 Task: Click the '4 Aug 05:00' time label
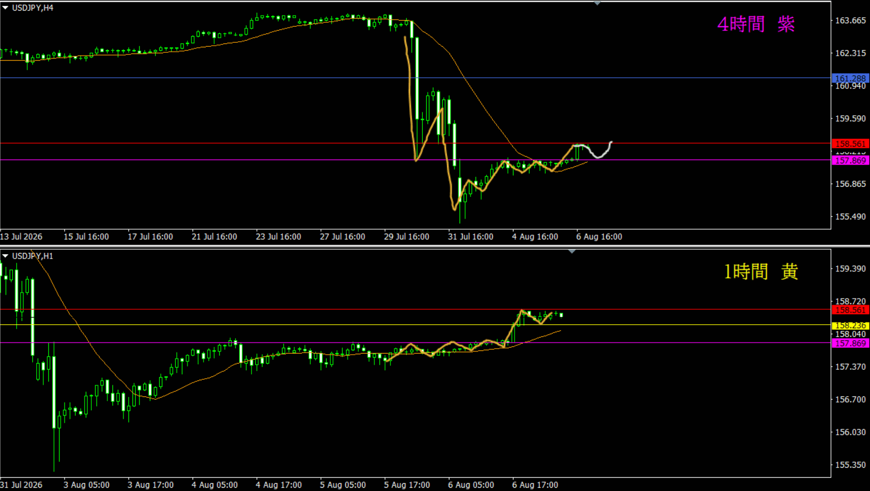click(x=215, y=485)
